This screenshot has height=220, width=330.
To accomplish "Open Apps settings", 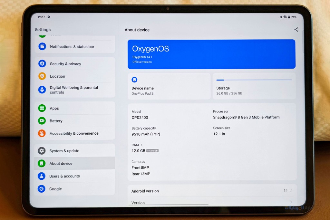I will 75,108.
